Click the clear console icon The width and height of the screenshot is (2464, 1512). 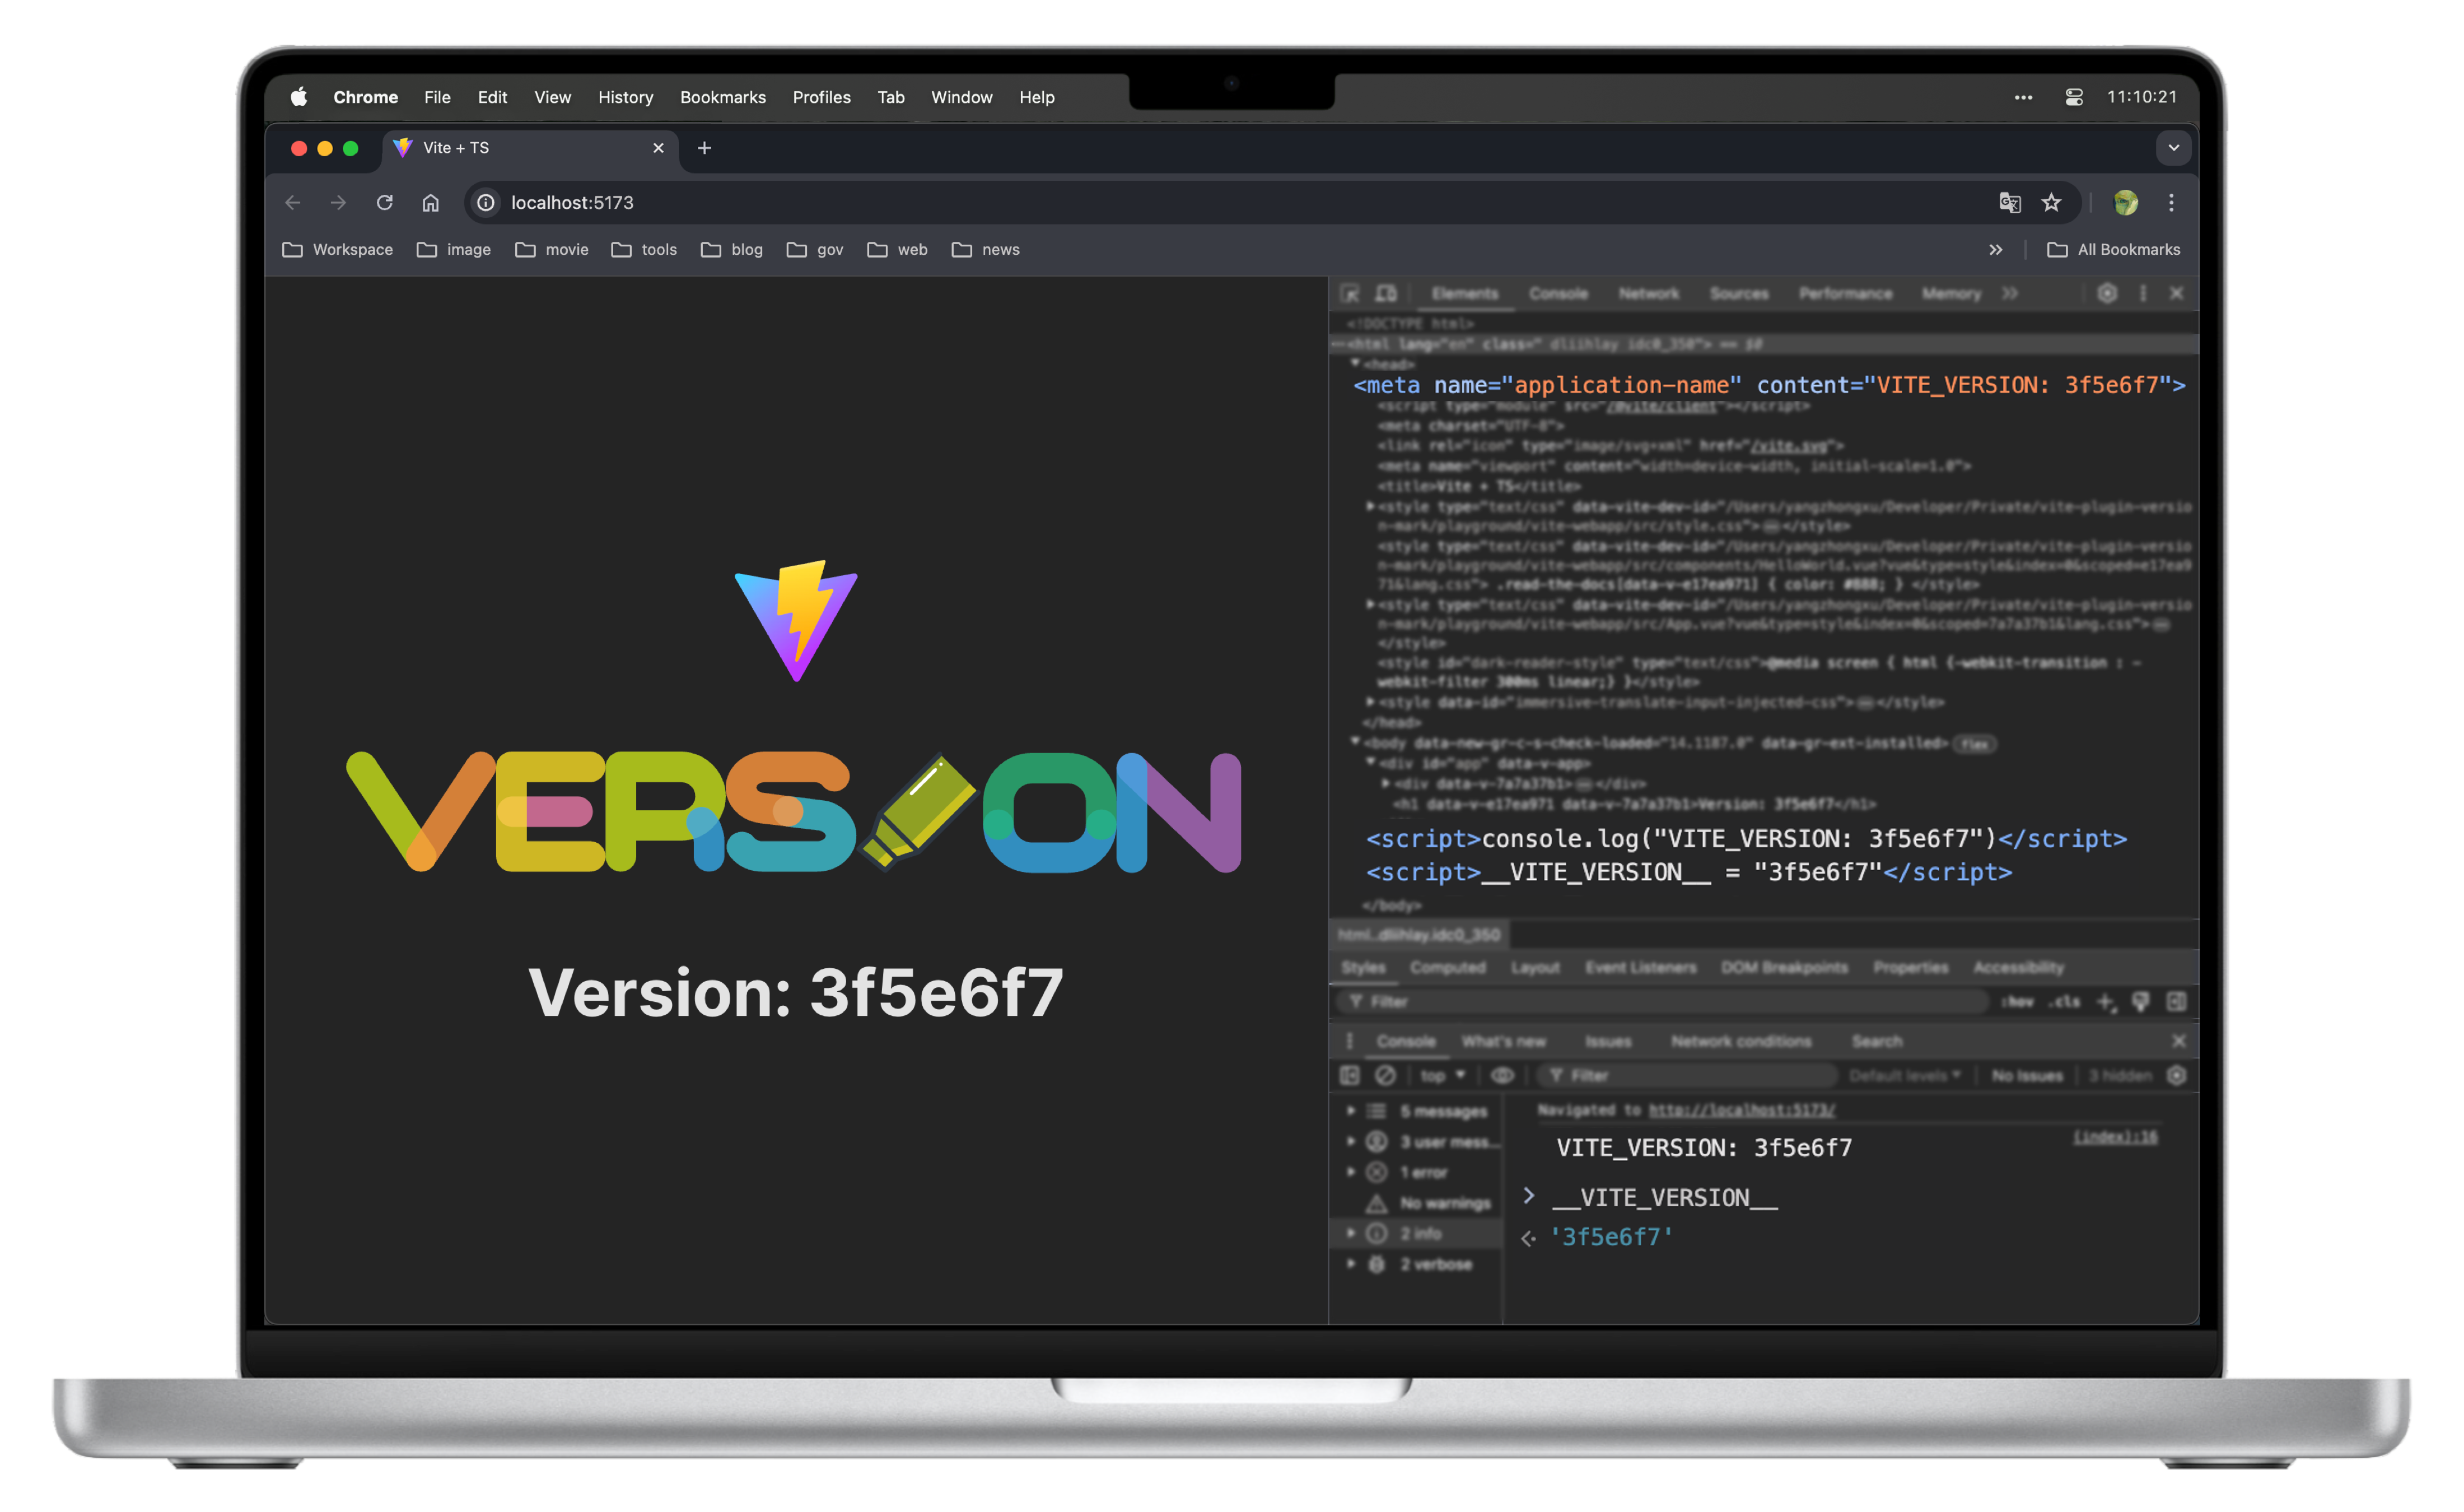pyautogui.click(x=1385, y=1075)
